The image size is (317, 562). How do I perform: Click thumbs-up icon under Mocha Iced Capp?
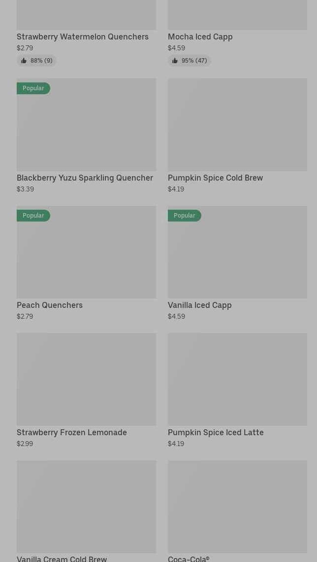pos(175,61)
